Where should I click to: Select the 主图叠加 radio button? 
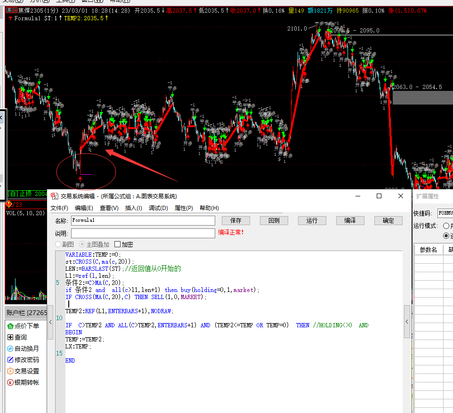click(x=82, y=244)
